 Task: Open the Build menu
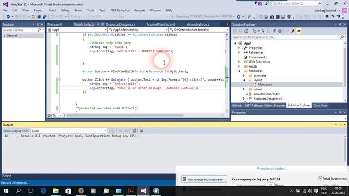52,10
